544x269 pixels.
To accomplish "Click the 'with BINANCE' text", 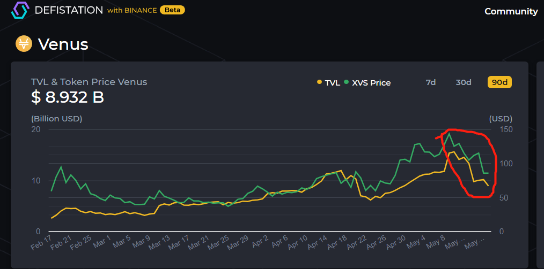I will coord(132,10).
